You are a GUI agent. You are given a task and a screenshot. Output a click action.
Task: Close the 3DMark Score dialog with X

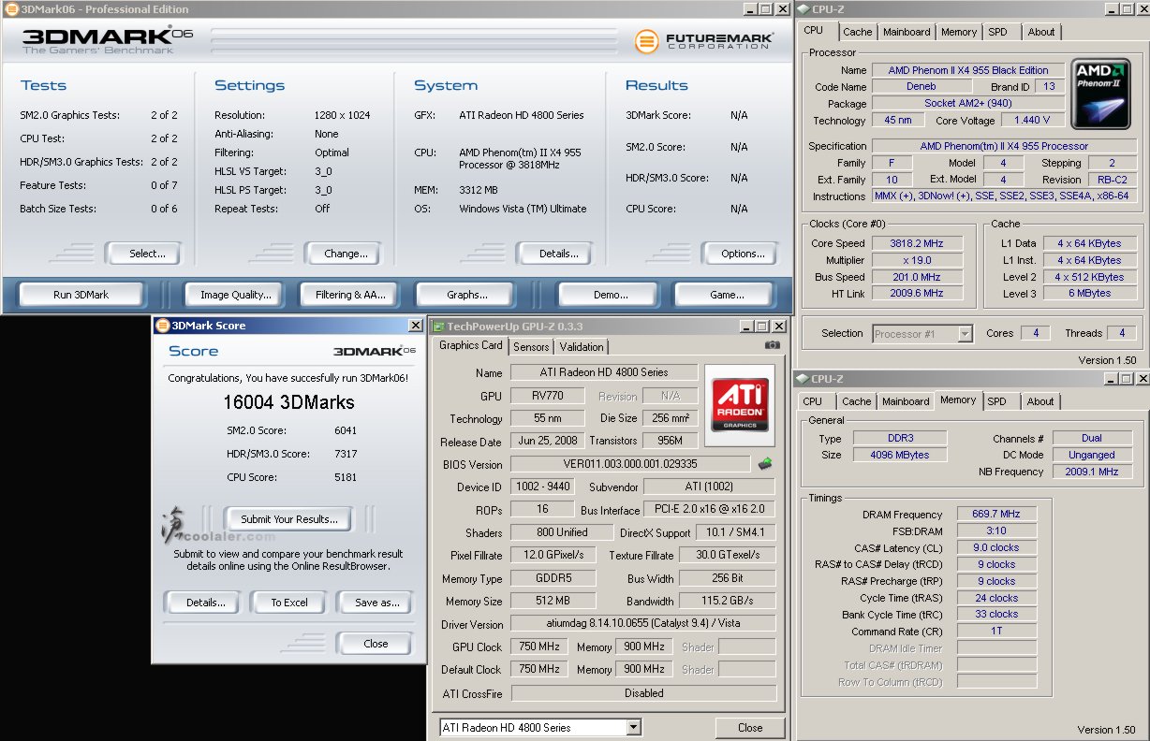click(416, 326)
